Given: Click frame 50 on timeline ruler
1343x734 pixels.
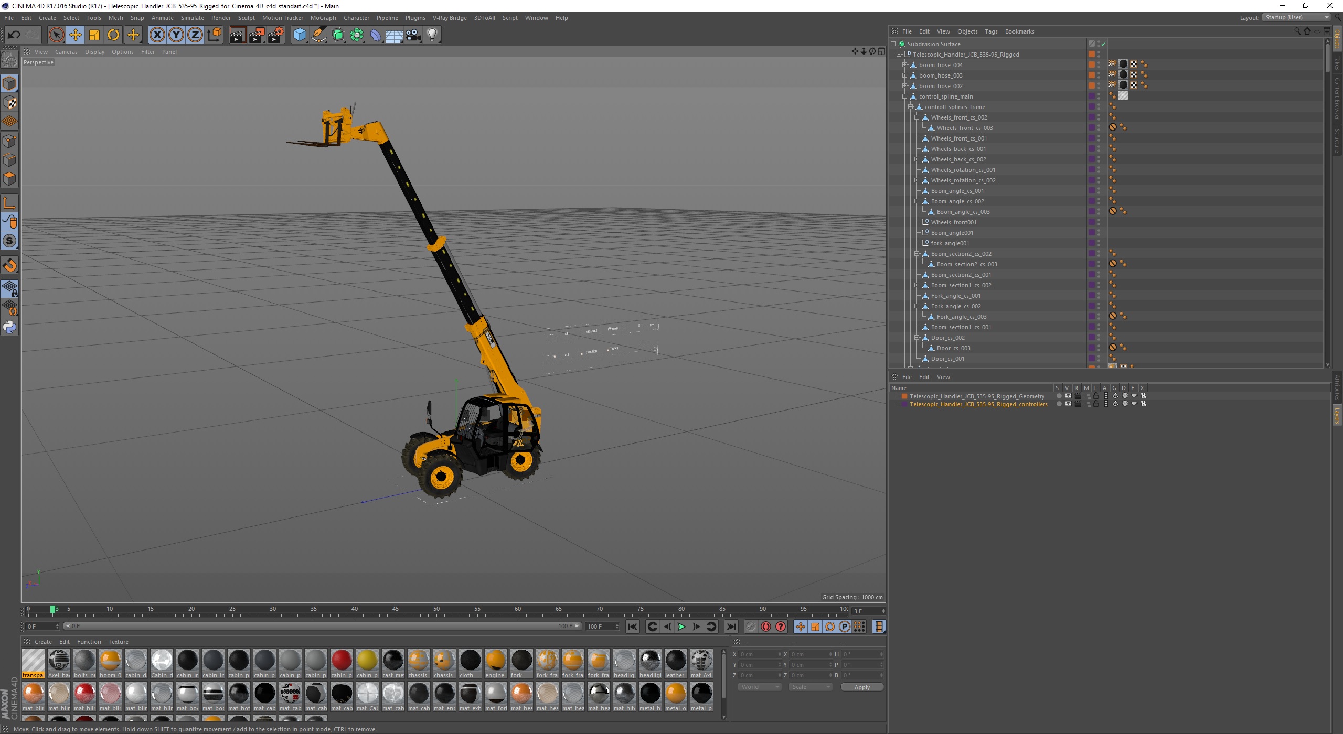Looking at the screenshot, I should 436,610.
